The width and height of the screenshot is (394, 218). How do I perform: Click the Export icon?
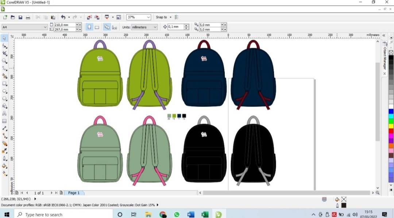coord(97,17)
